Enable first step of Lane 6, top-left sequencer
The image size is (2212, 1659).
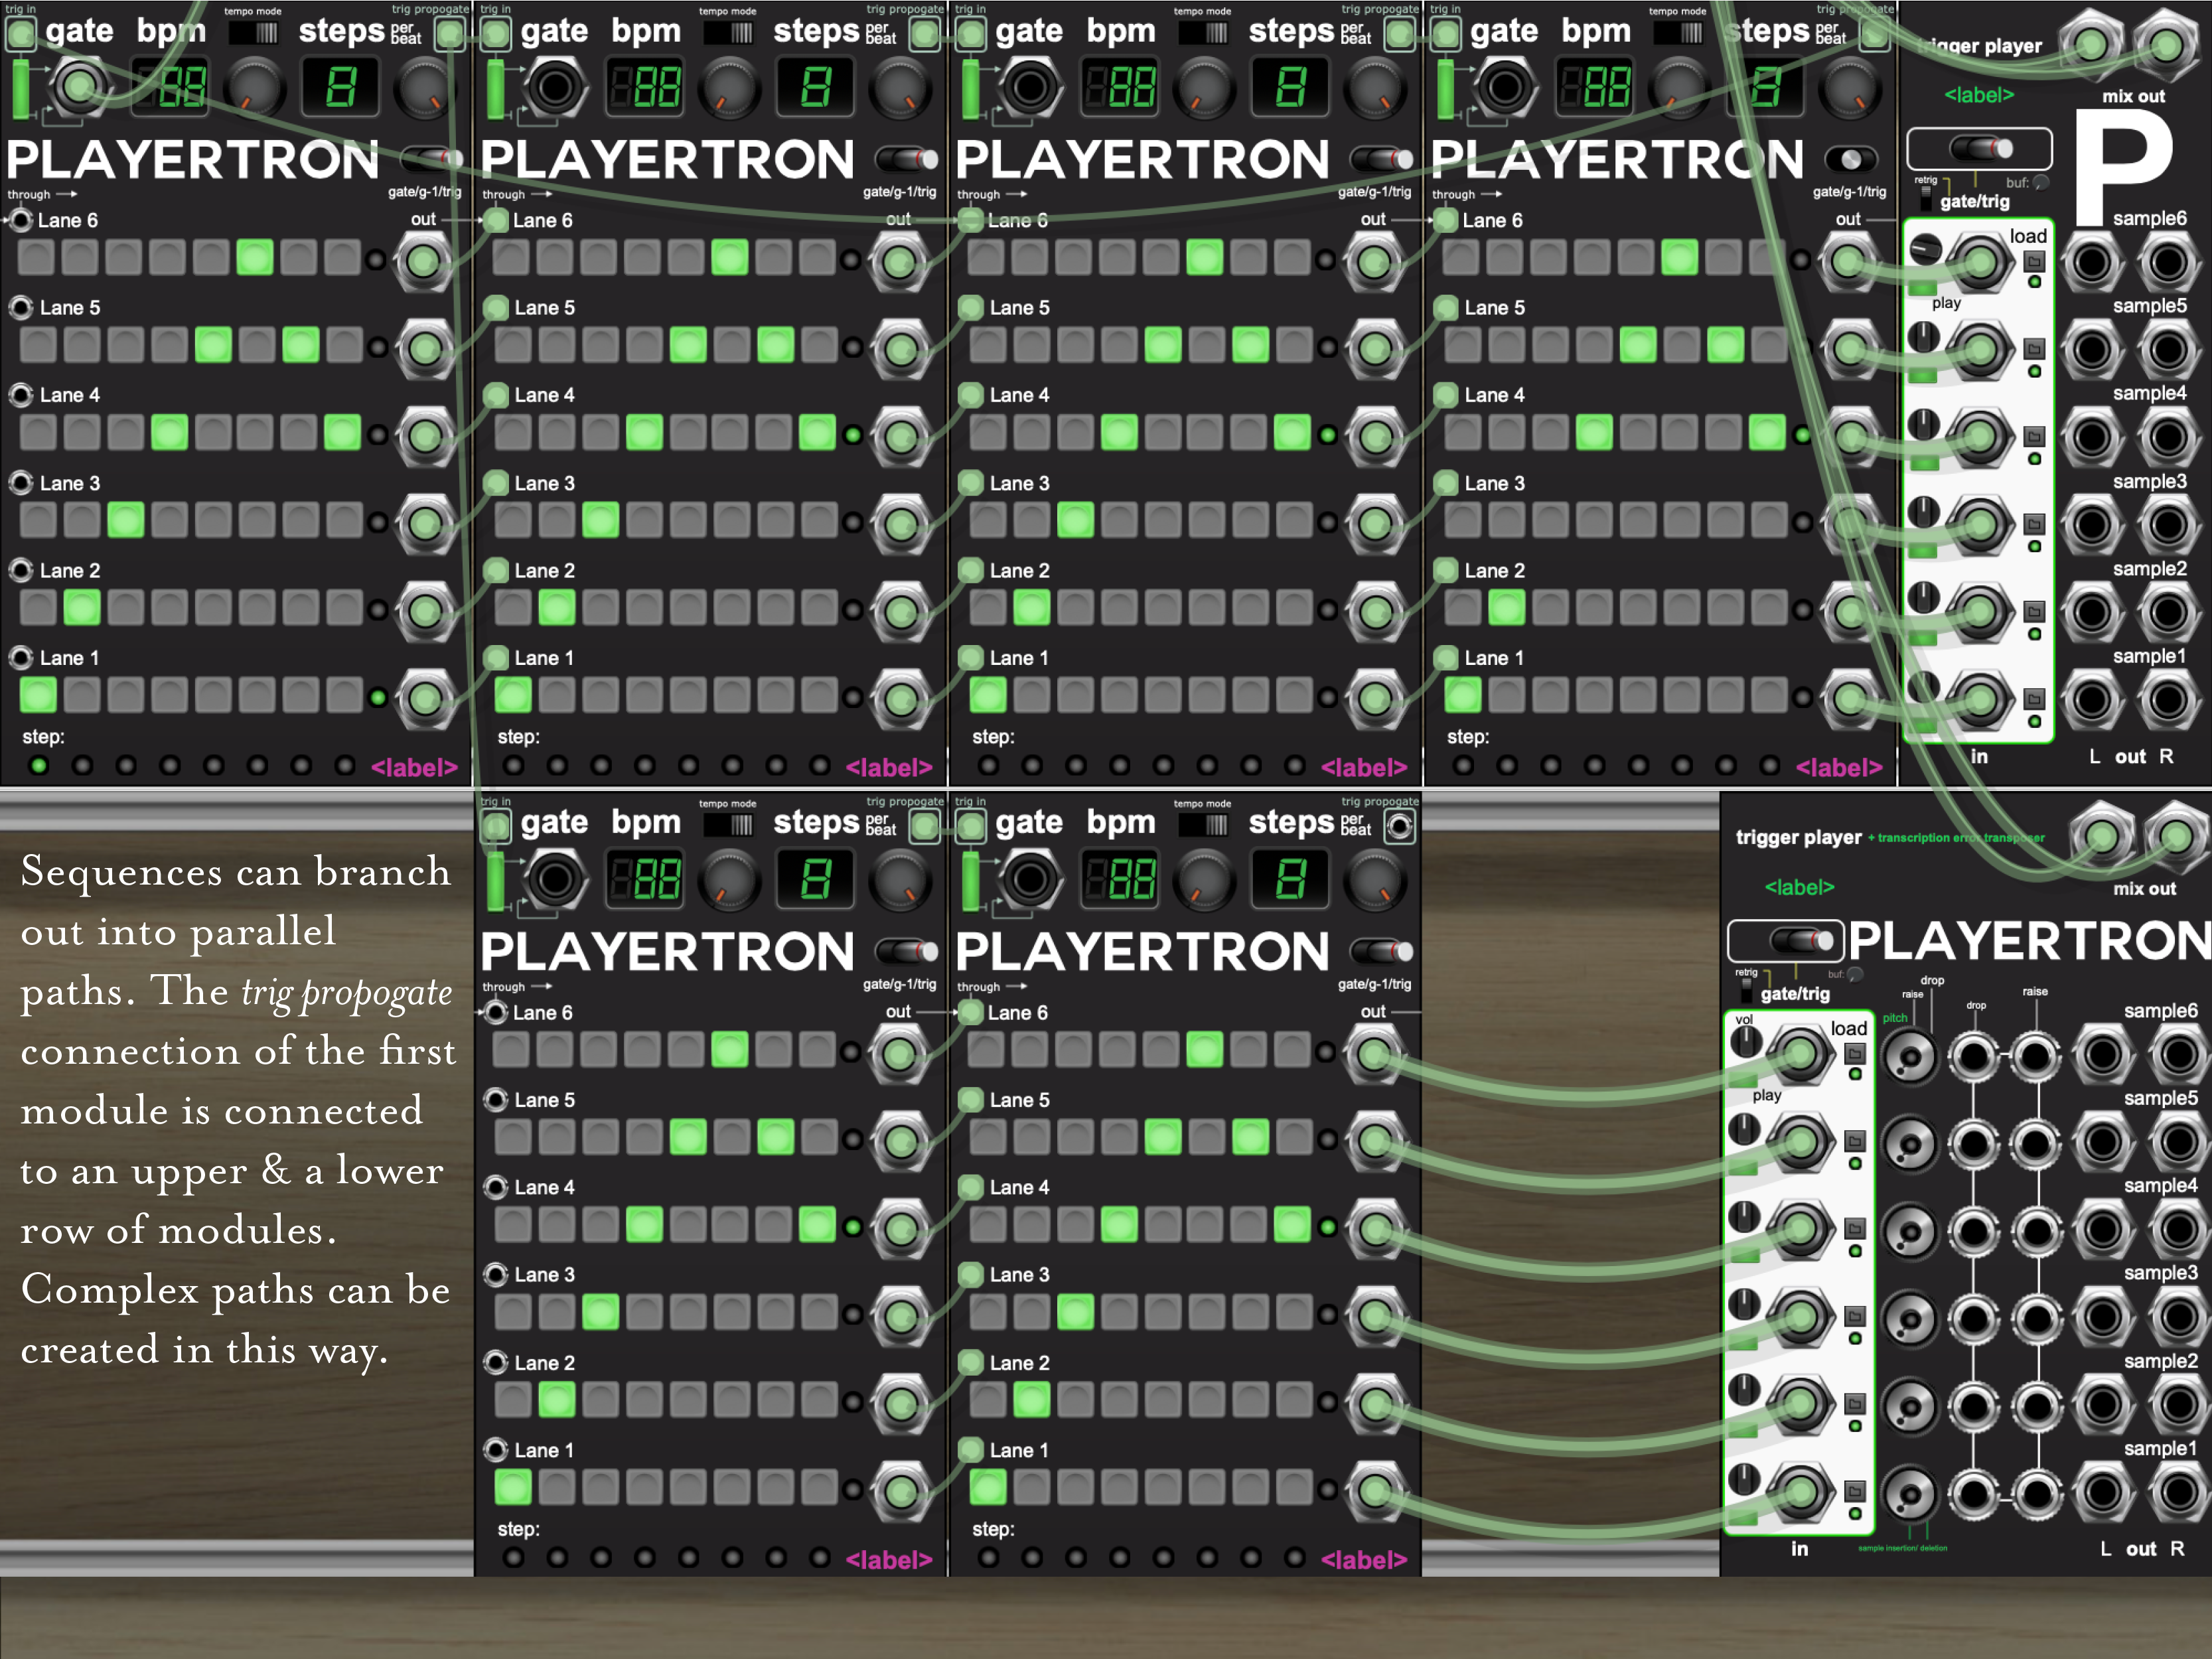point(37,258)
